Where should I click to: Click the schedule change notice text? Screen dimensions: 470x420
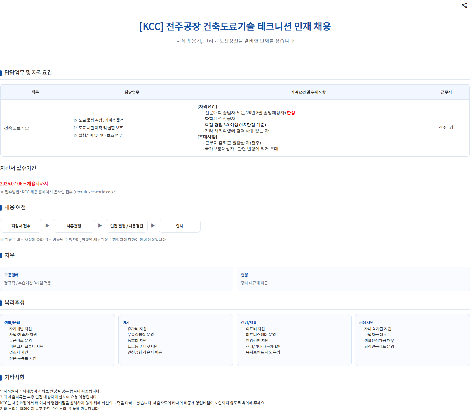(x=84, y=240)
